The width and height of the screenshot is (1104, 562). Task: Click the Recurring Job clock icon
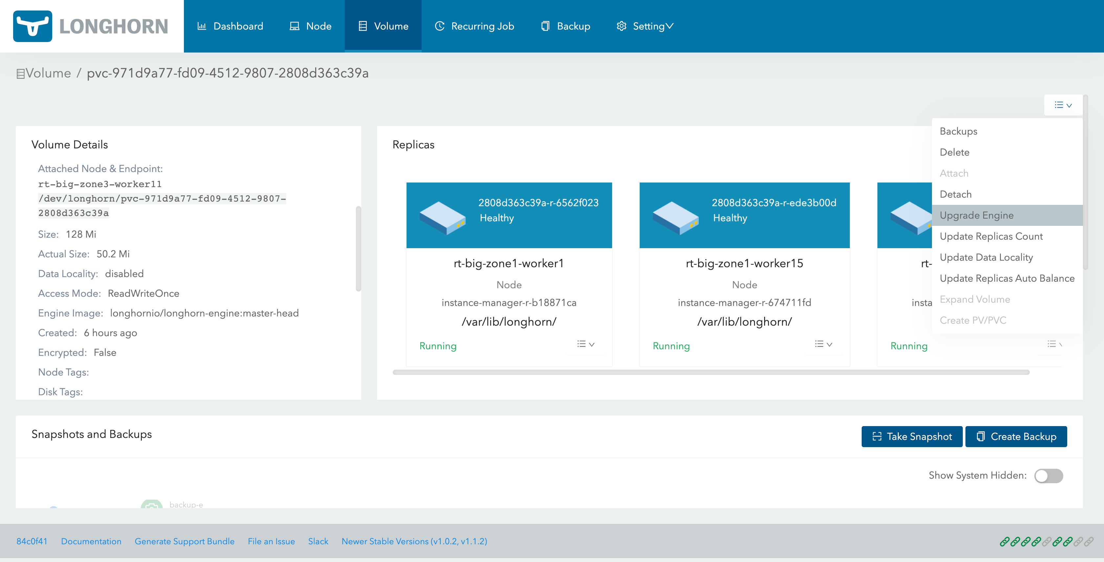pyautogui.click(x=439, y=26)
